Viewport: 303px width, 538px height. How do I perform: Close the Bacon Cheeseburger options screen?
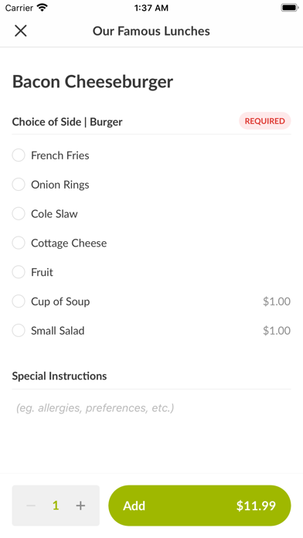[x=21, y=31]
